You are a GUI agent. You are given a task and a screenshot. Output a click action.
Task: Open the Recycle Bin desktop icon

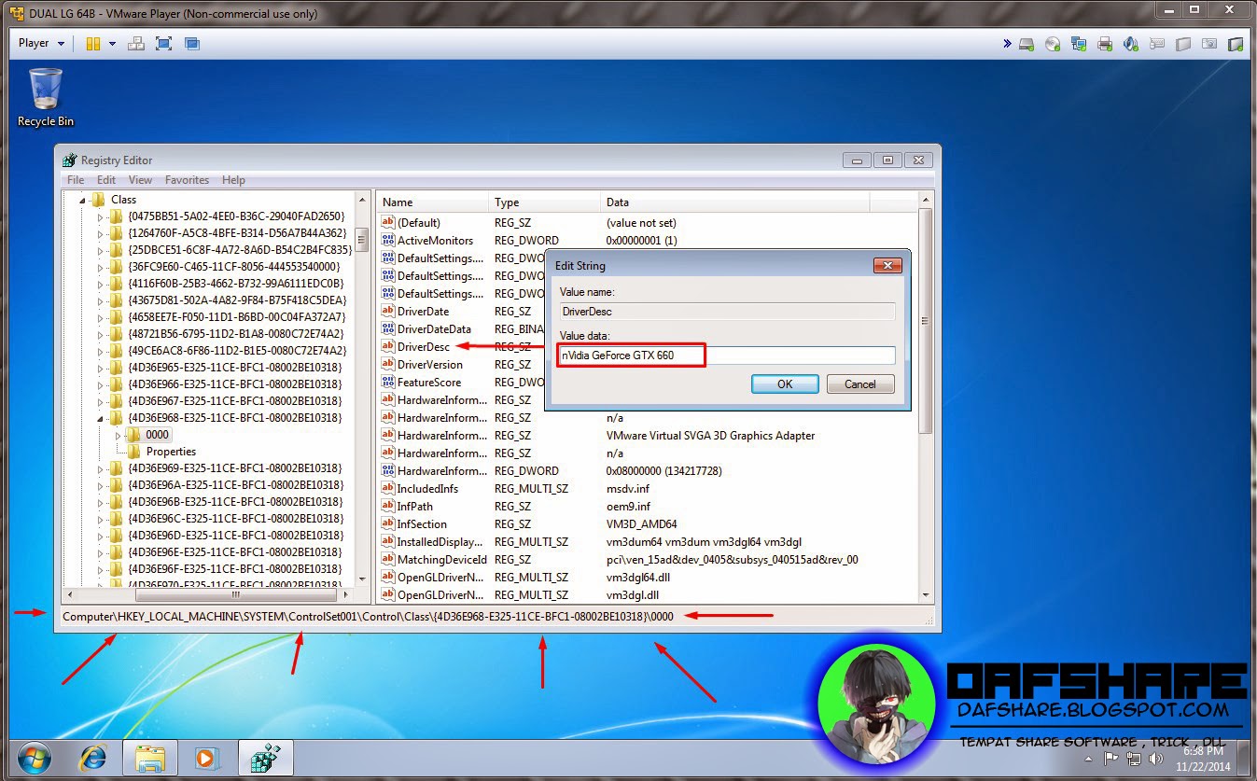46,97
